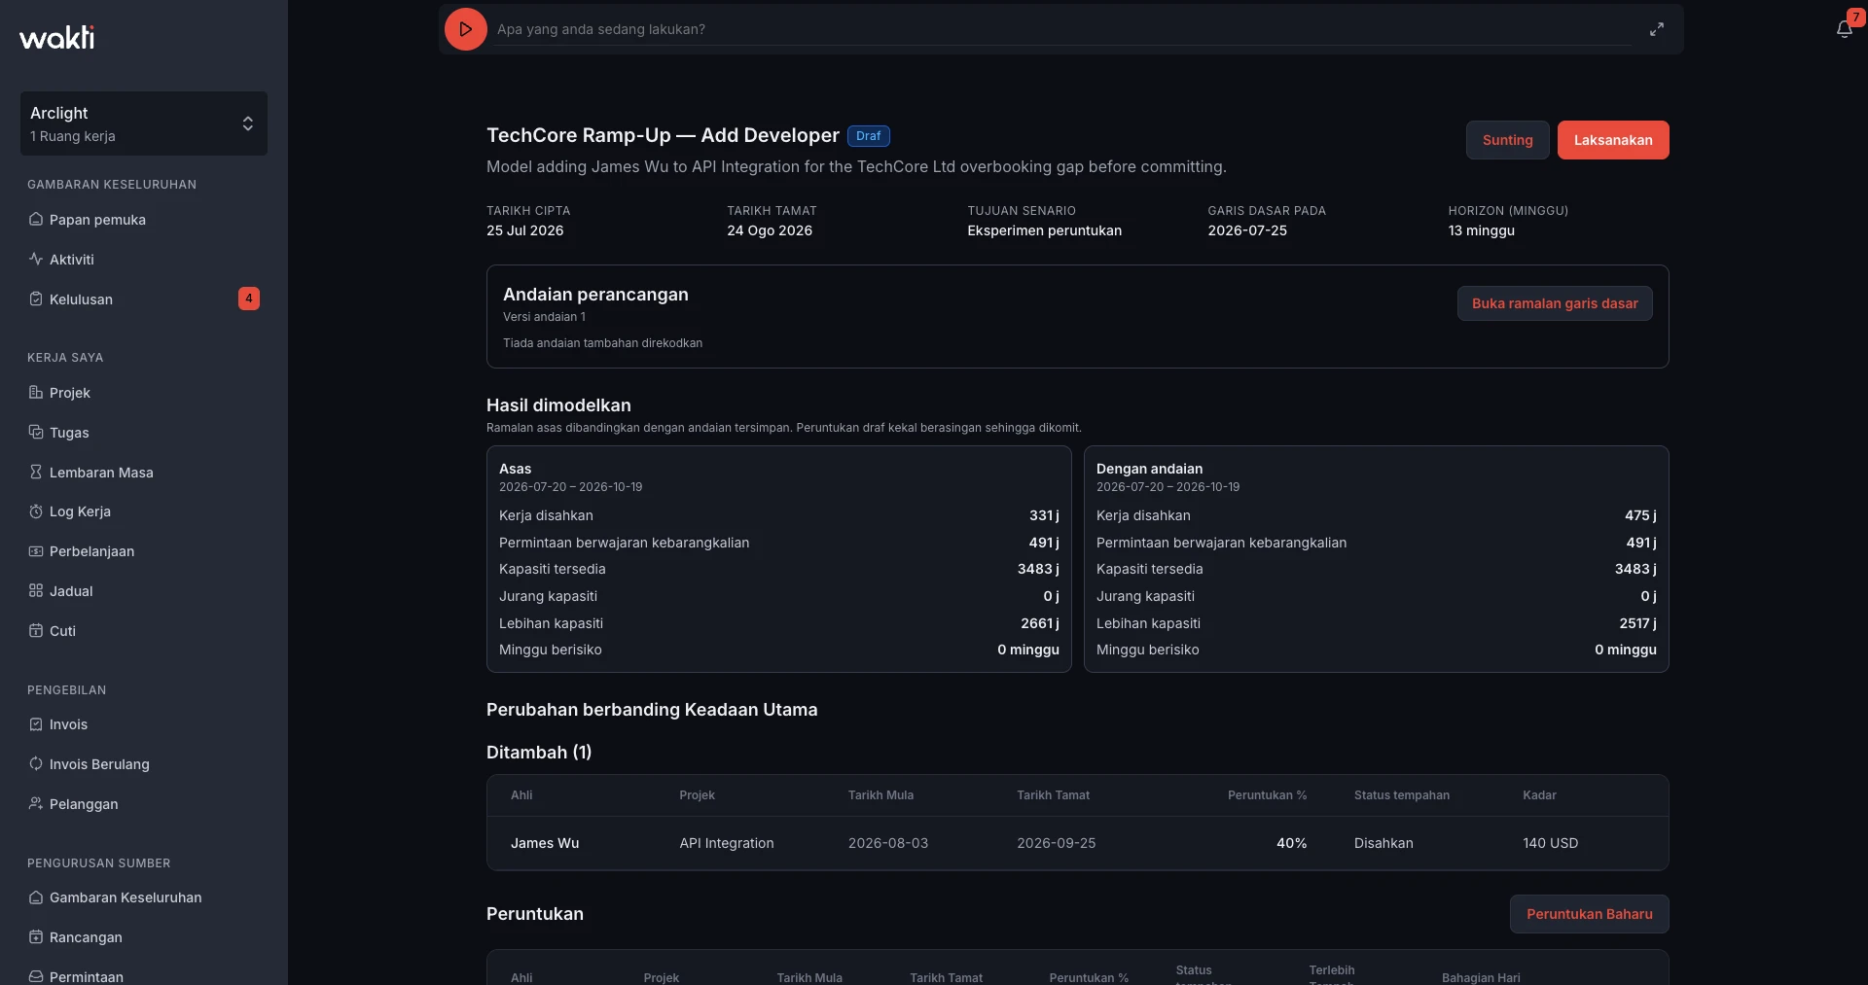This screenshot has height=985, width=1868.
Task: Click James Wu in Ditambah table
Action: click(x=545, y=843)
